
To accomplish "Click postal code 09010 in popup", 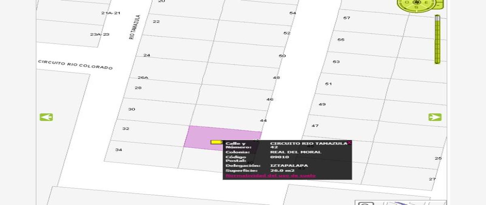I will (x=279, y=157).
